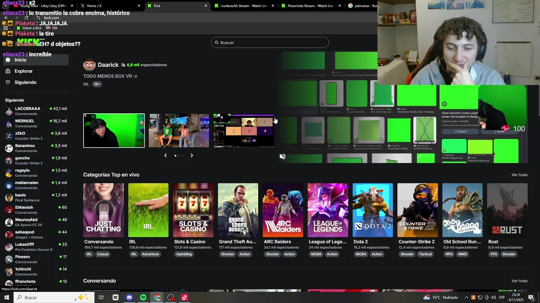Click Ver todo for Categorías Top
The height and width of the screenshot is (303, 540).
point(519,175)
